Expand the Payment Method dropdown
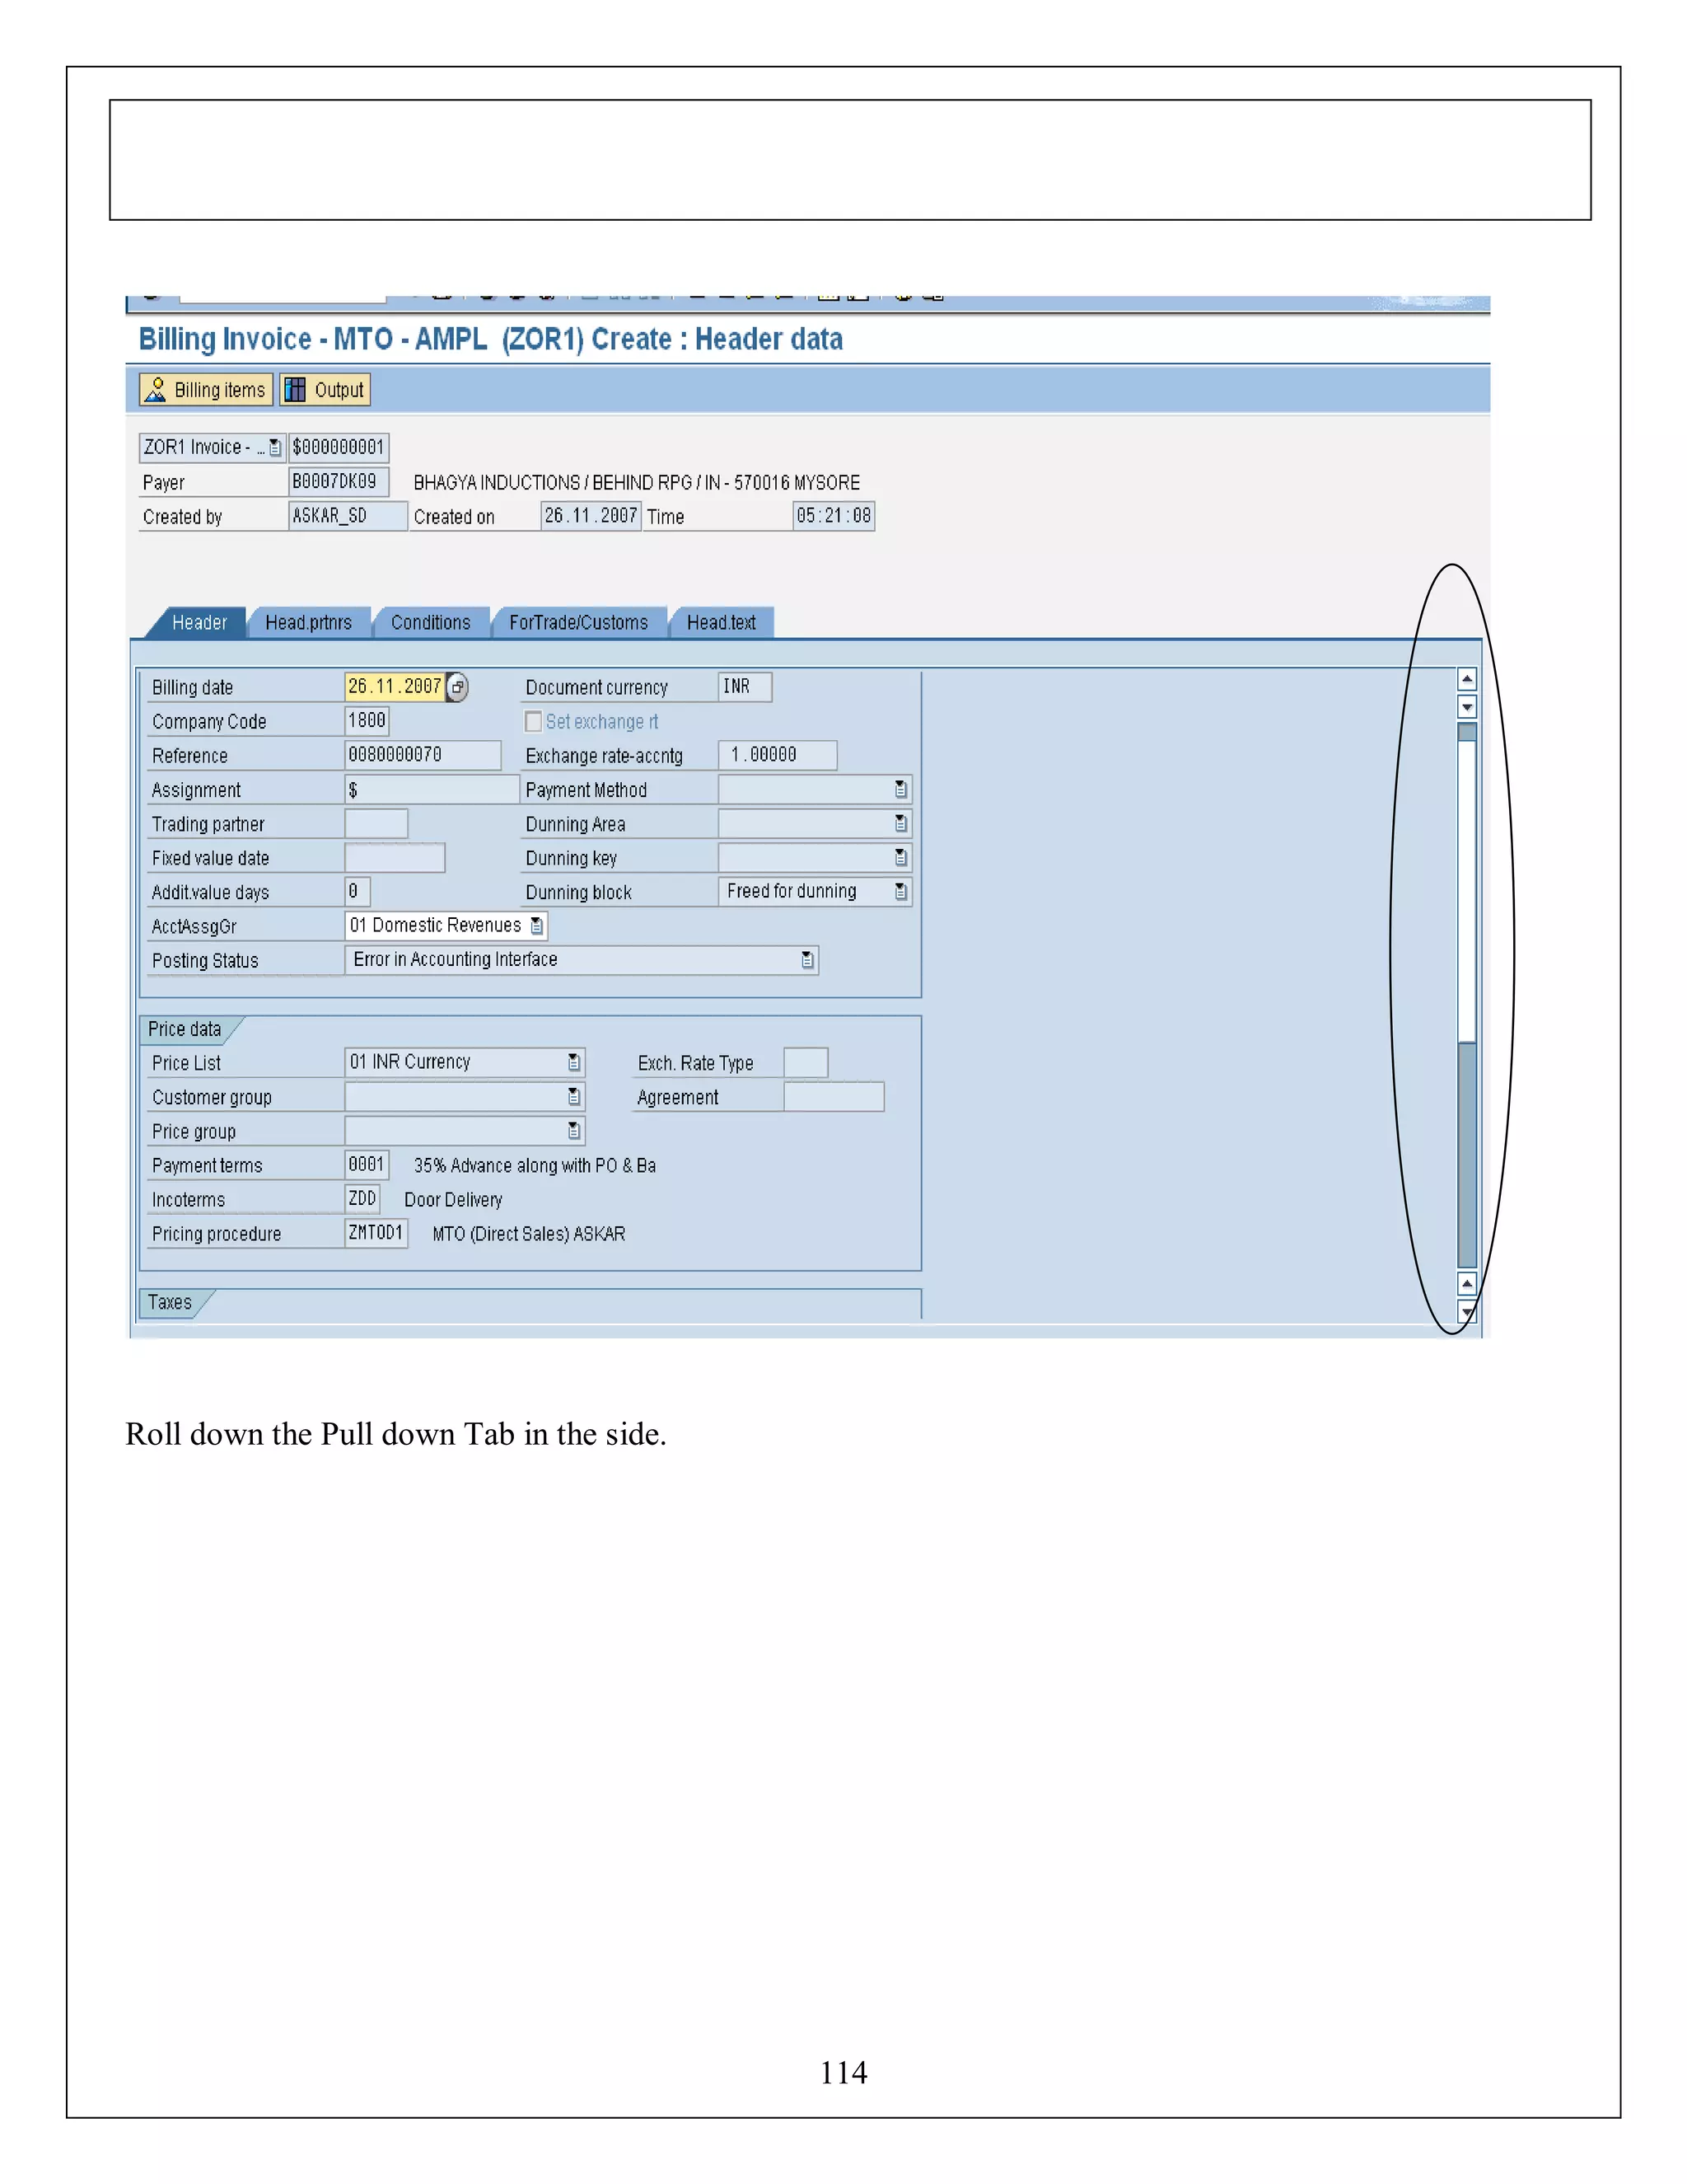Image resolution: width=1687 pixels, height=2184 pixels. pyautogui.click(x=900, y=790)
